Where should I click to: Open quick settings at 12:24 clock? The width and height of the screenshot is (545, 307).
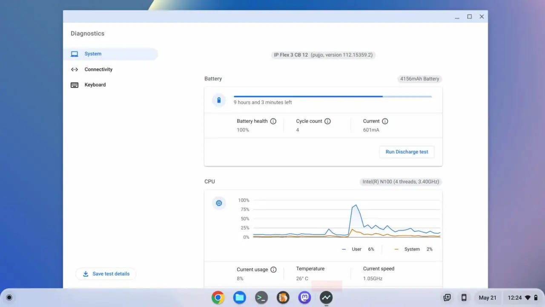(x=523, y=298)
